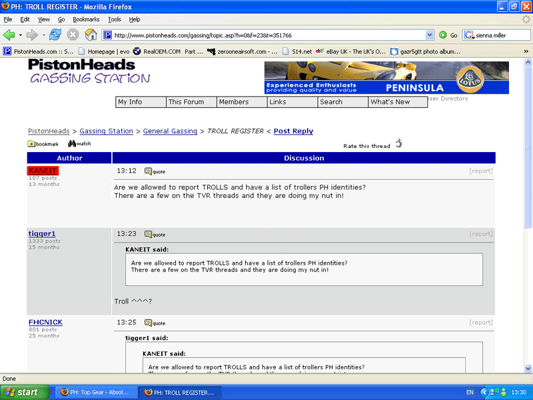Click the Windows Start button

pos(22,392)
